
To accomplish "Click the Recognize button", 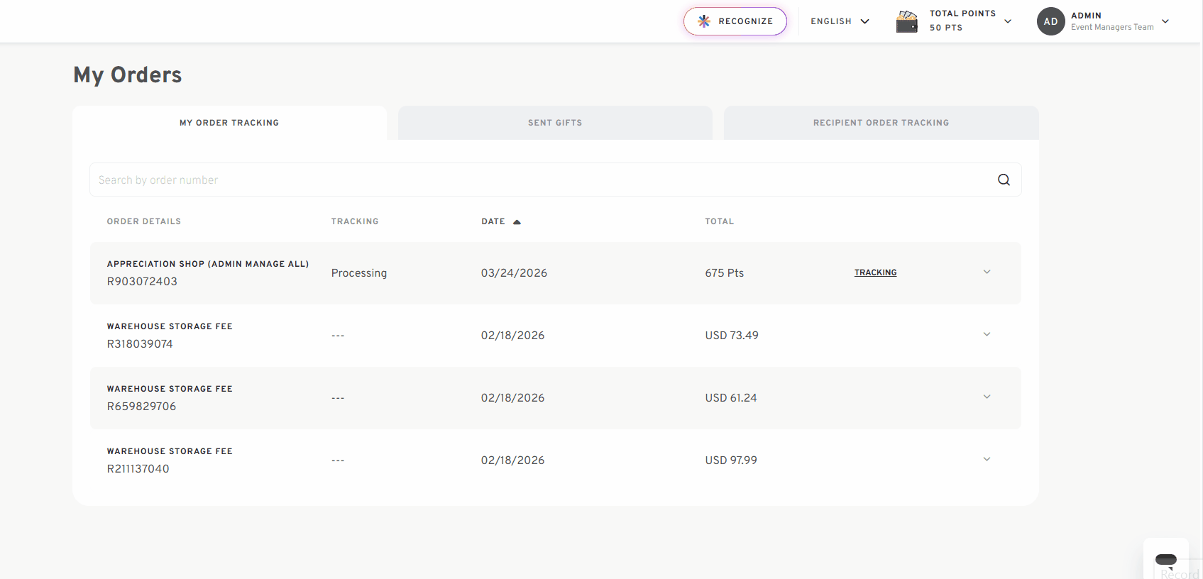I will tap(735, 21).
